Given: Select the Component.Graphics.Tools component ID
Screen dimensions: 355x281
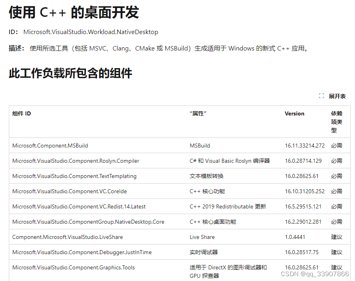Looking at the screenshot, I should coord(73,267).
